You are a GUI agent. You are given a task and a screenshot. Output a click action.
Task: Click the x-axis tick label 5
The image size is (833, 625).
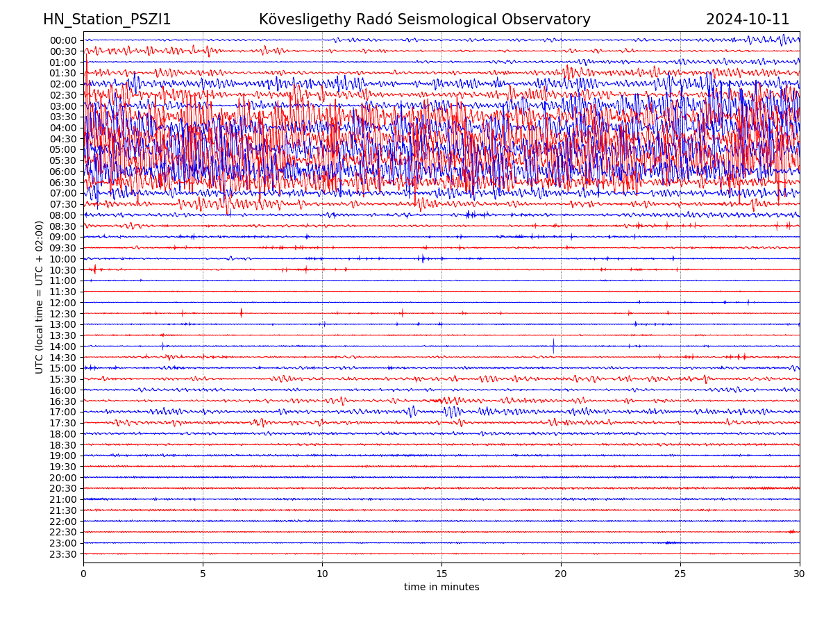(x=203, y=574)
